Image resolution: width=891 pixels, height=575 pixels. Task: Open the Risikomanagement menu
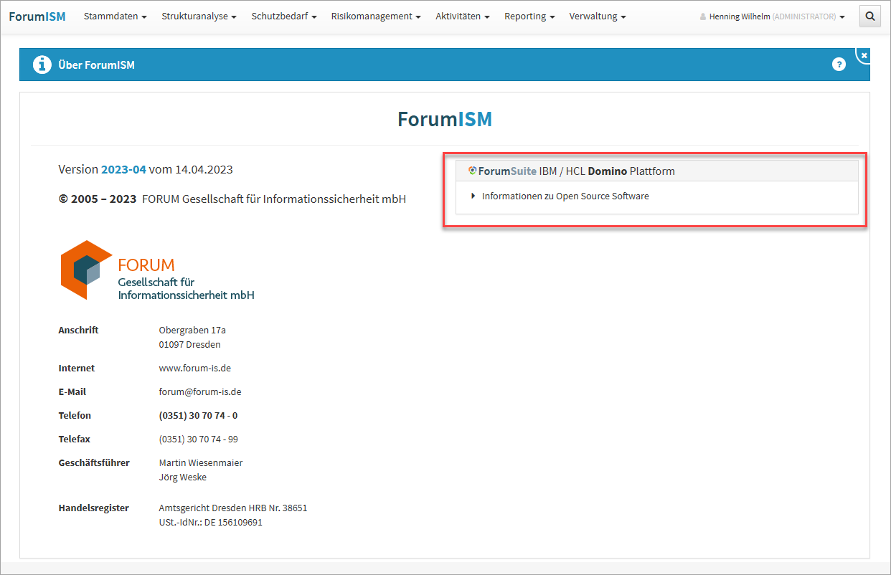pyautogui.click(x=376, y=16)
